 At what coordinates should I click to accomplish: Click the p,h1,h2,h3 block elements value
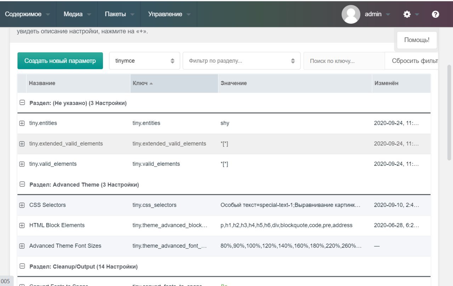click(x=286, y=225)
